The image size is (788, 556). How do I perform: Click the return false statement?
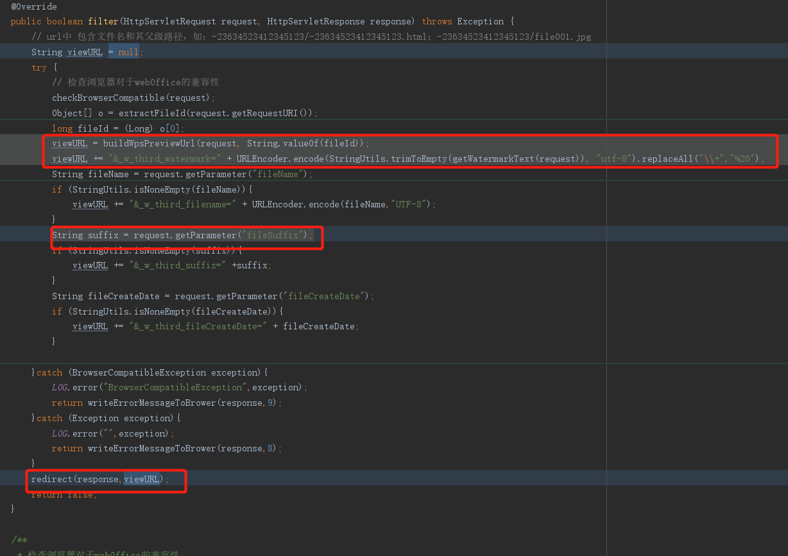(x=64, y=494)
